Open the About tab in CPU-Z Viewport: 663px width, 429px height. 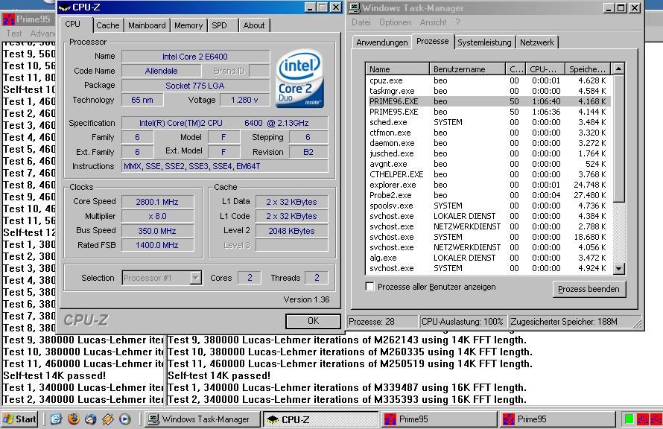254,25
